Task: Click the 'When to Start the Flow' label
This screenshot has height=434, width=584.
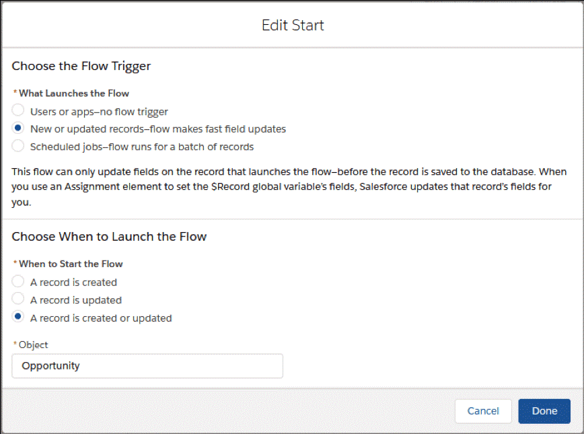Action: coord(71,264)
